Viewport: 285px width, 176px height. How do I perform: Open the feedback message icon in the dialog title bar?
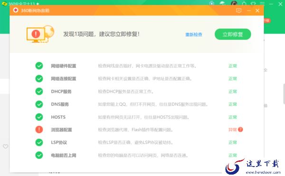tap(238, 10)
